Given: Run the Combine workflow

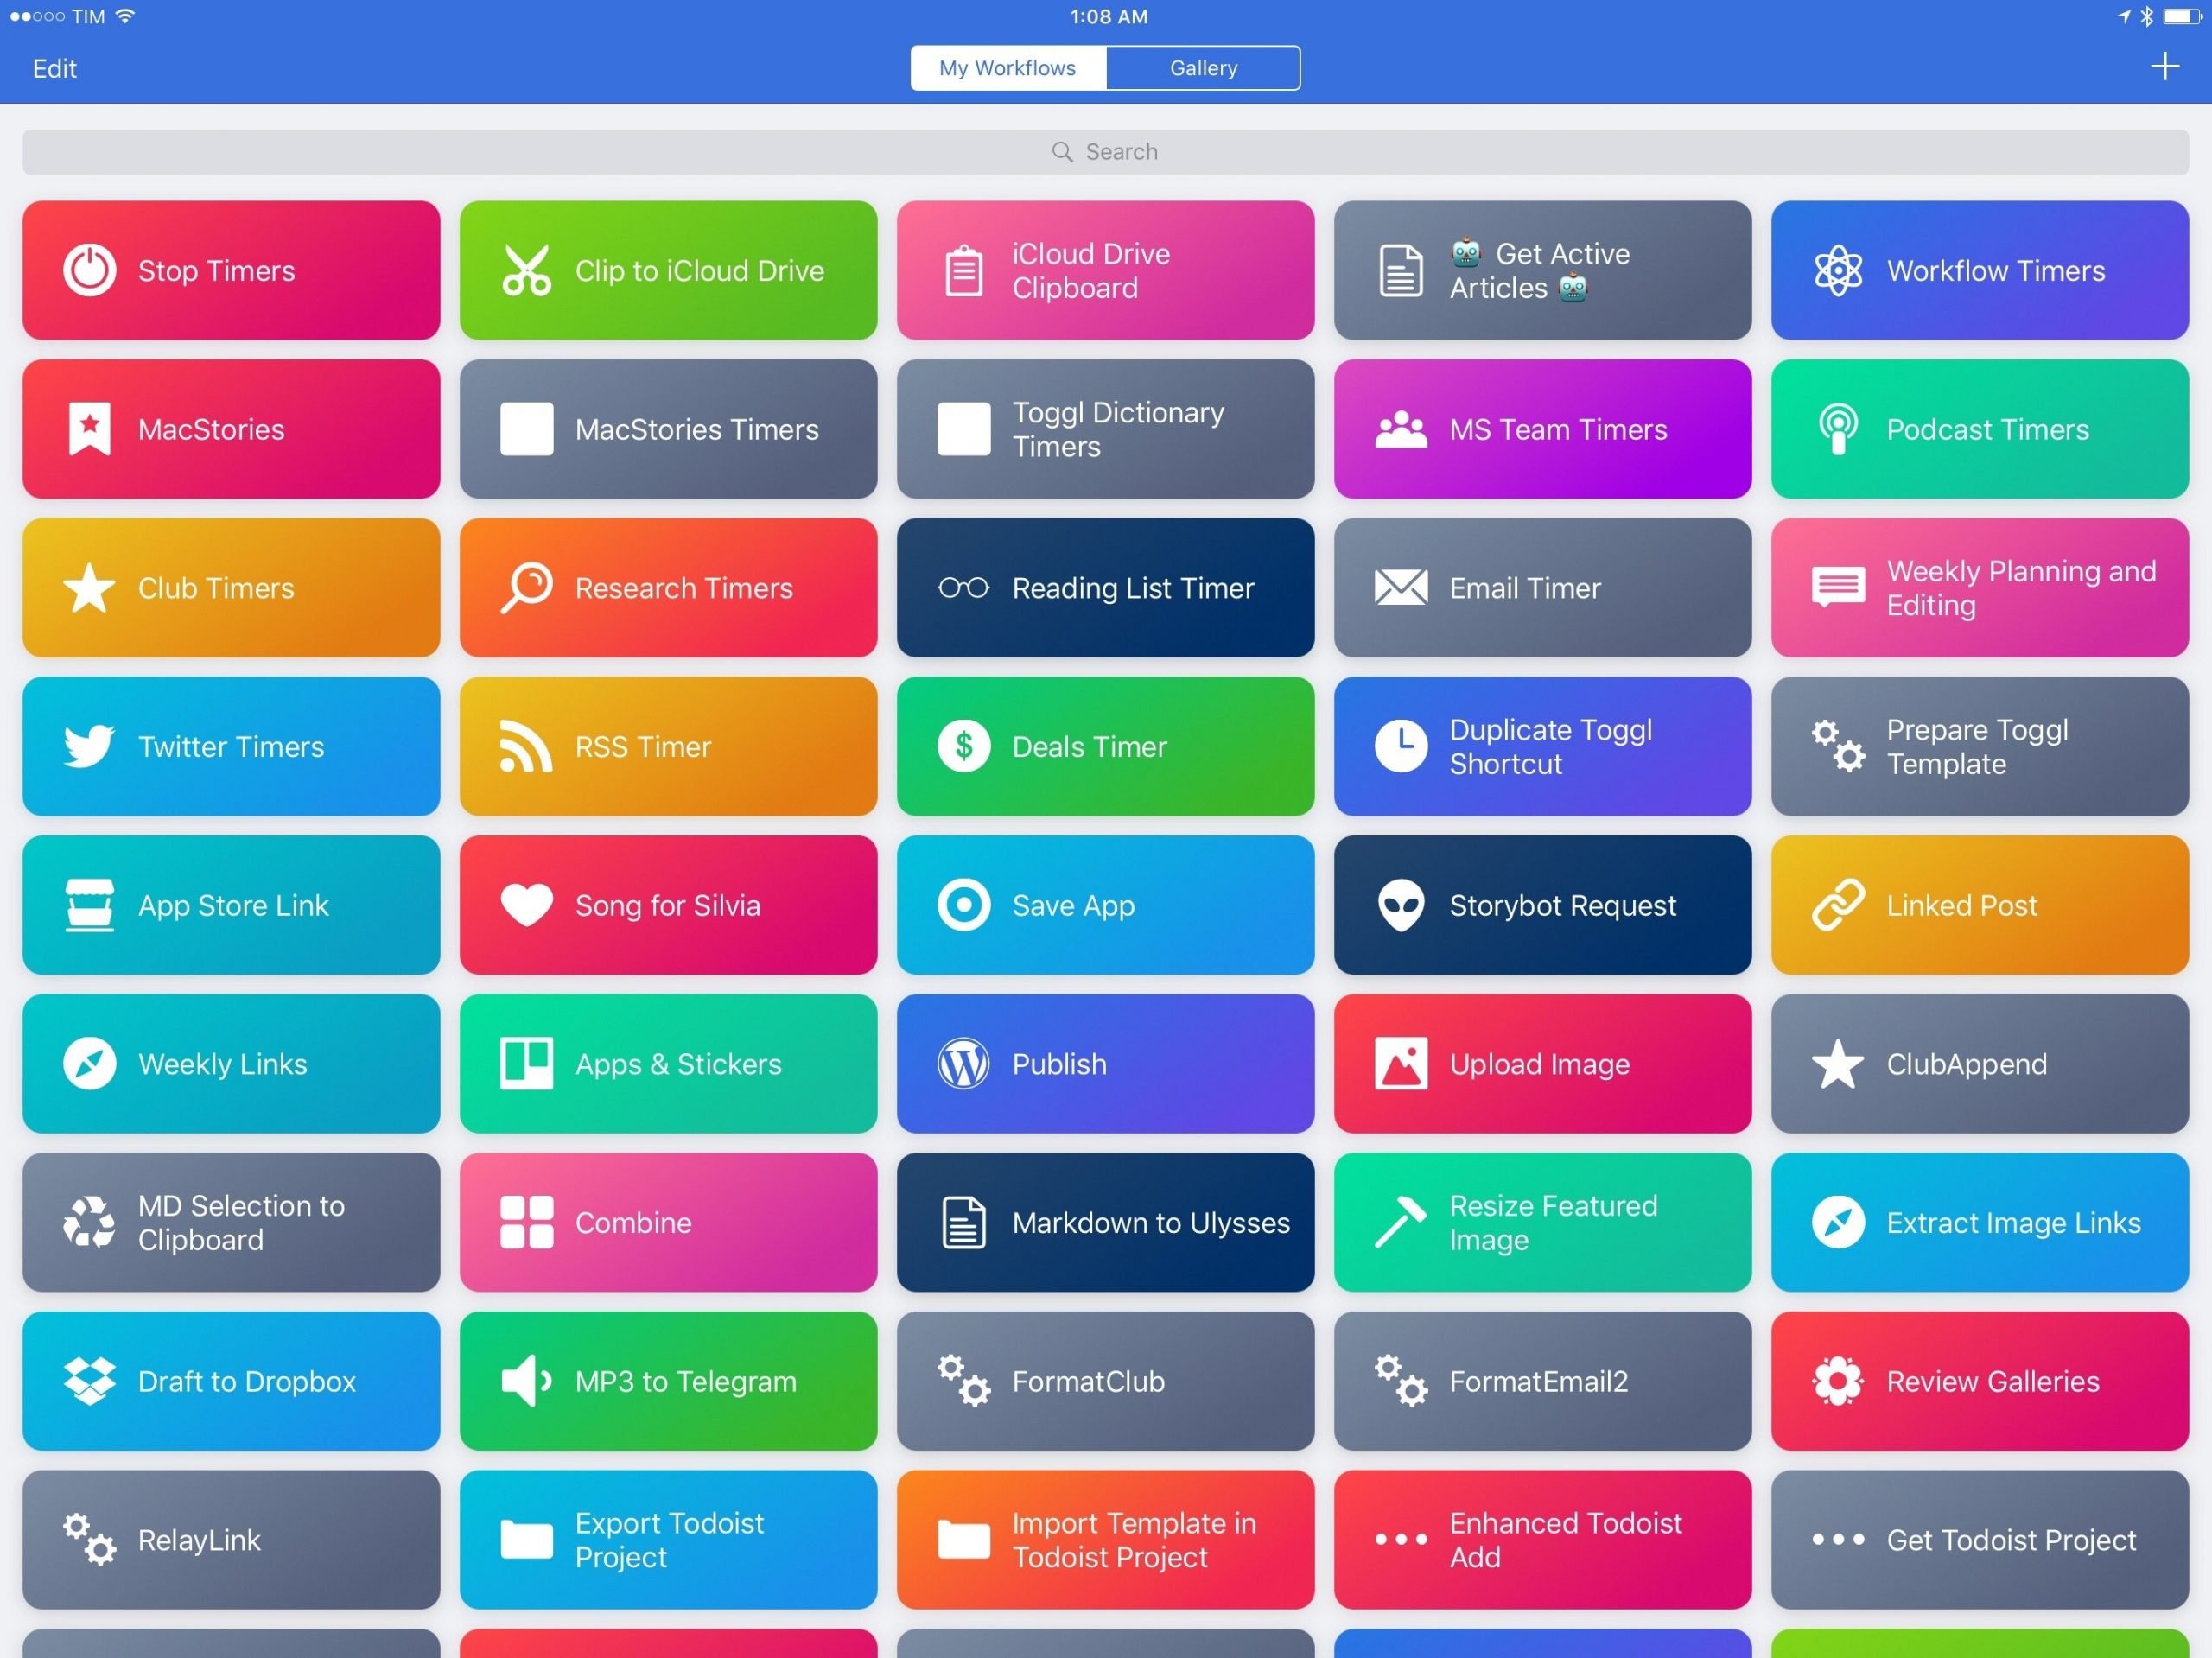Looking at the screenshot, I should click(668, 1222).
